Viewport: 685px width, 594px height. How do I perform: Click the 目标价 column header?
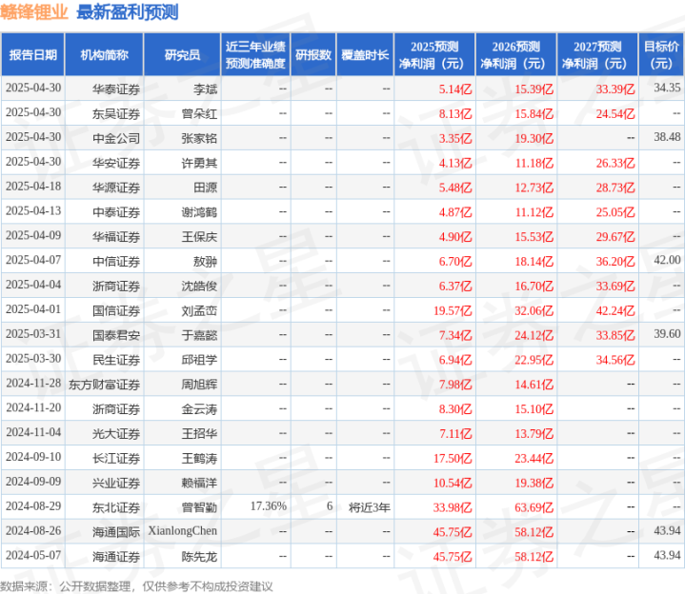[661, 55]
